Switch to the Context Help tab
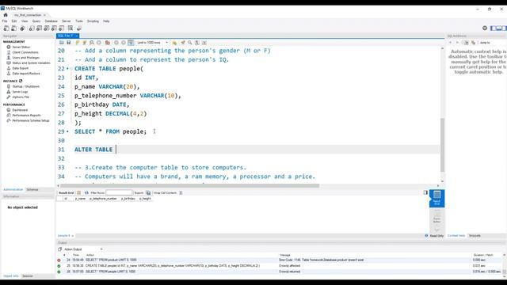507x285 pixels. point(456,236)
